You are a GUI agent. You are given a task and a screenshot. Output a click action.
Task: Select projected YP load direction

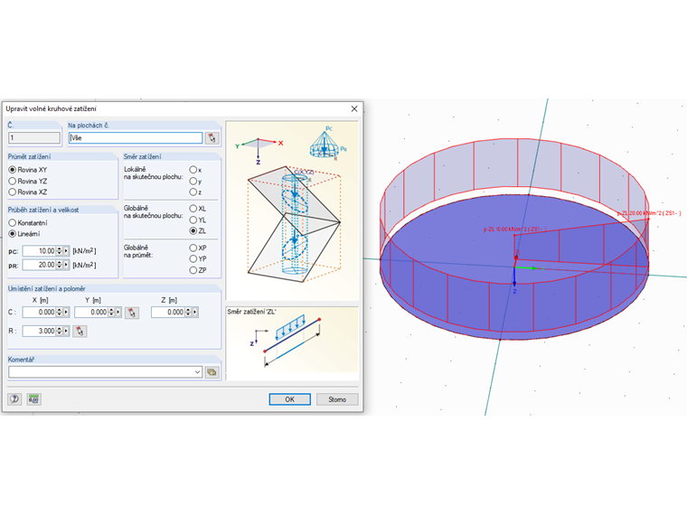(193, 258)
